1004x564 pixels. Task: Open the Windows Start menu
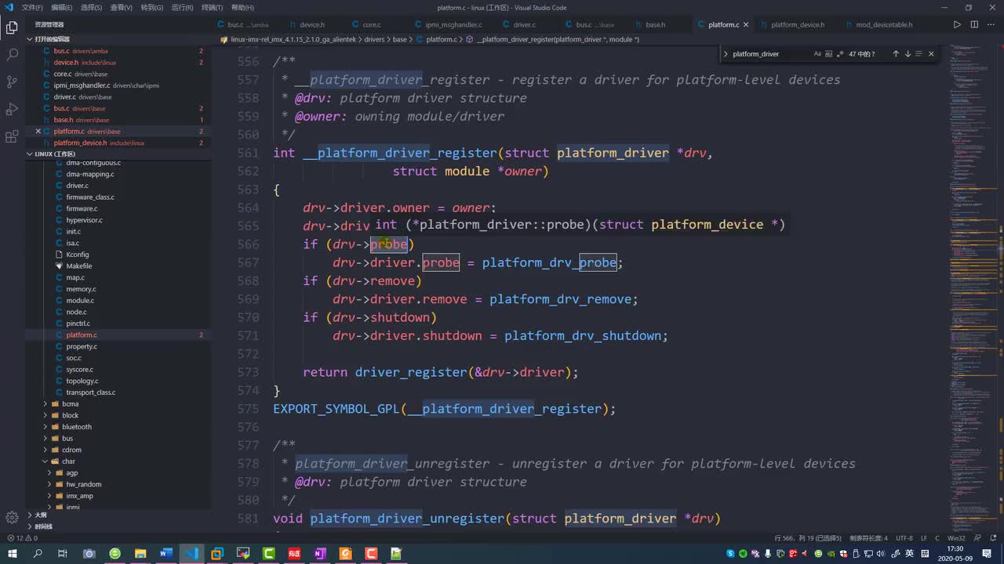tap(12, 554)
